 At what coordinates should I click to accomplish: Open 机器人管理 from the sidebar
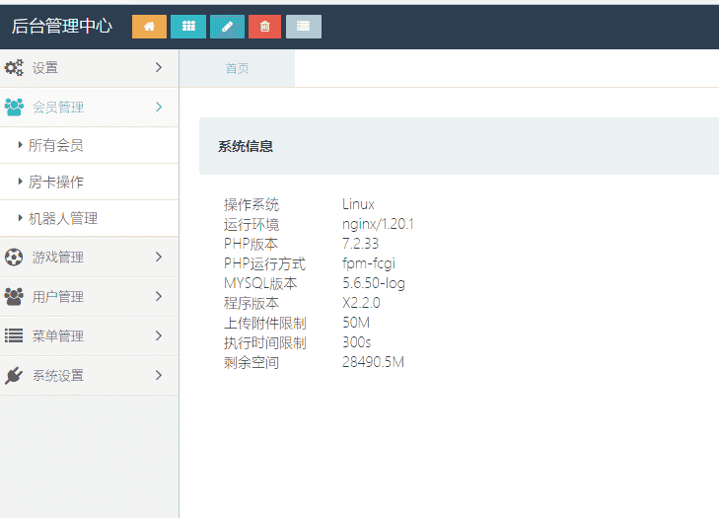62,218
